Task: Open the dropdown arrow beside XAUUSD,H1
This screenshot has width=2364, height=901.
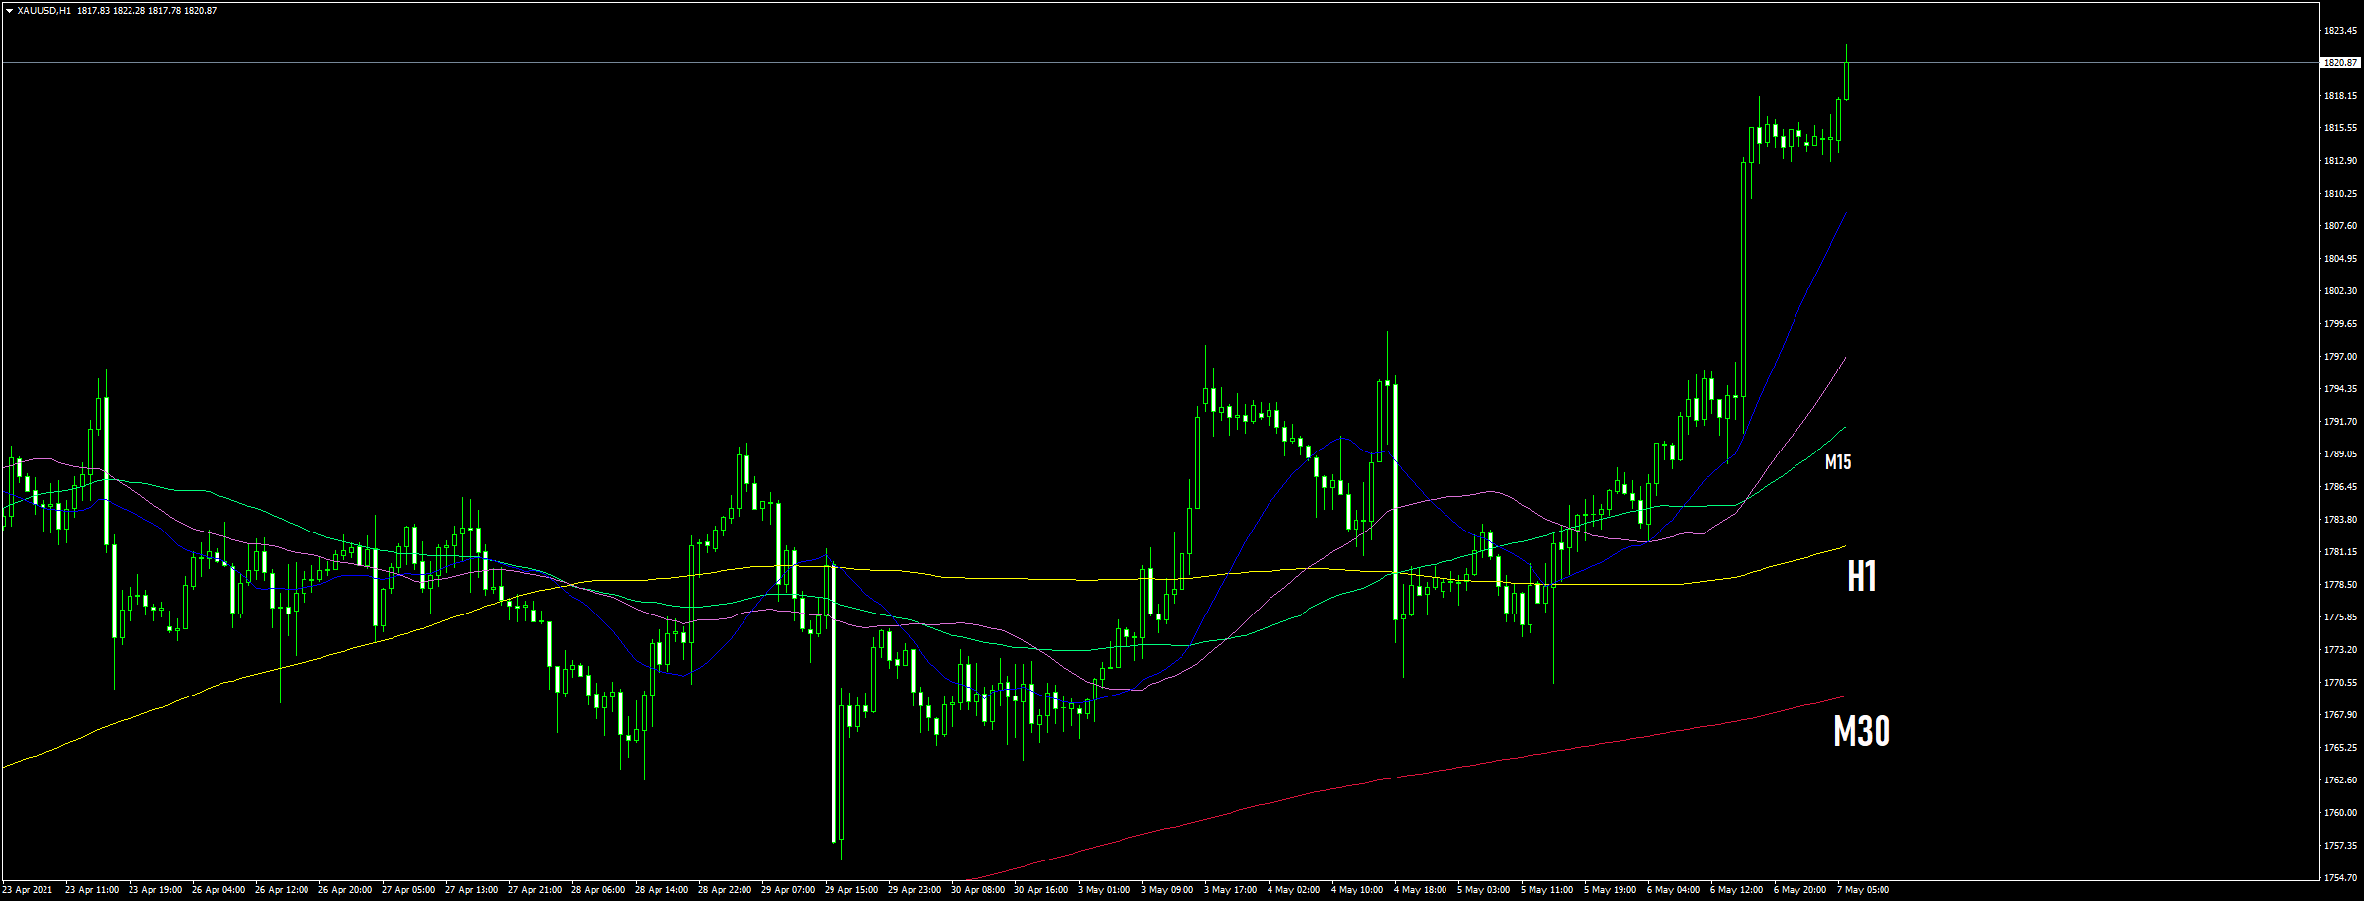Action: point(9,11)
